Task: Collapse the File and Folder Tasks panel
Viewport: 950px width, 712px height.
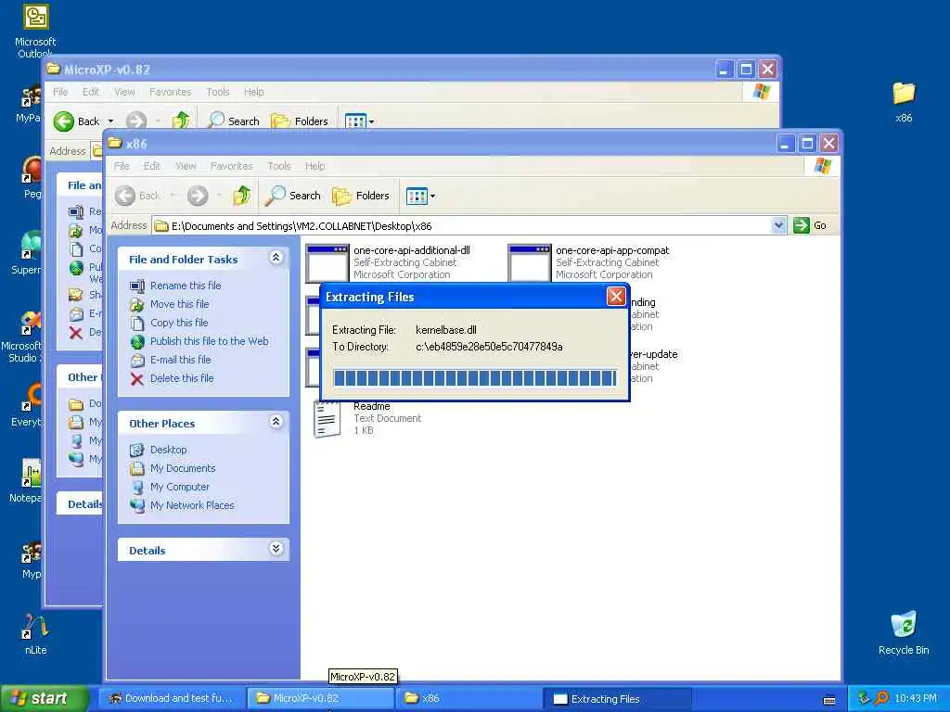Action: pos(276,258)
